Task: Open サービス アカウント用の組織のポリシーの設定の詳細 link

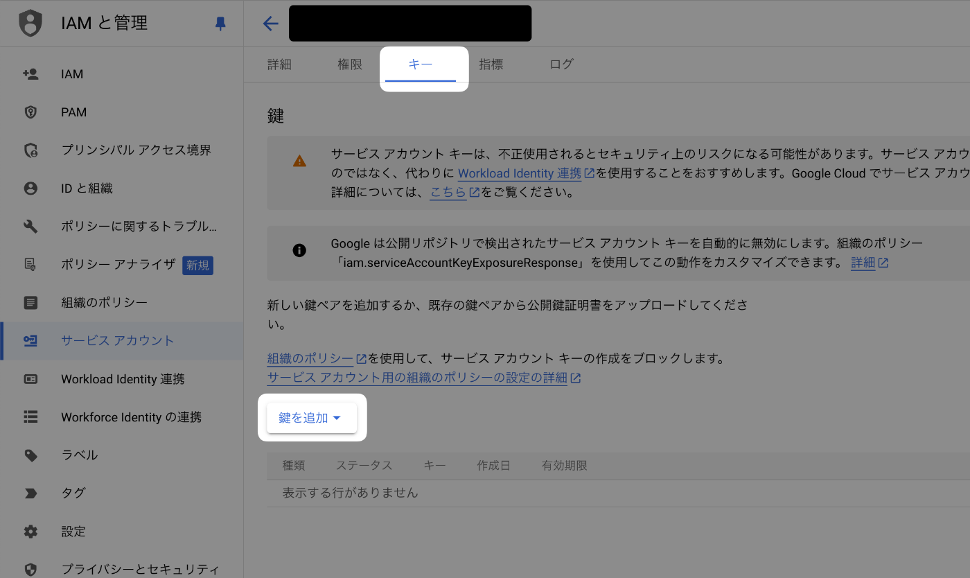Action: pyautogui.click(x=417, y=378)
